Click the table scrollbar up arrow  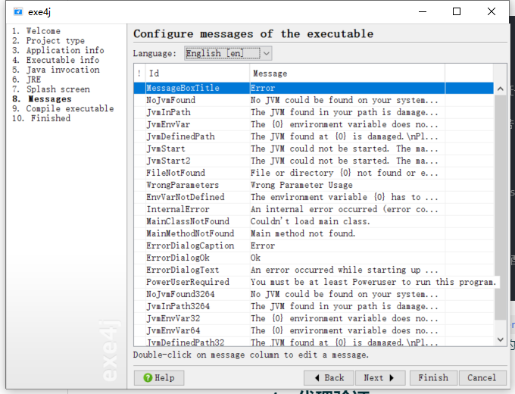[x=501, y=89]
